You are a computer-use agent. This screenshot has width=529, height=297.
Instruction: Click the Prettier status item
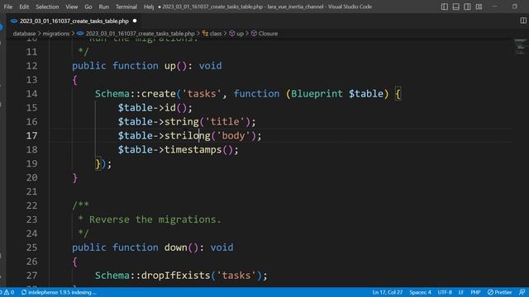(x=499, y=292)
